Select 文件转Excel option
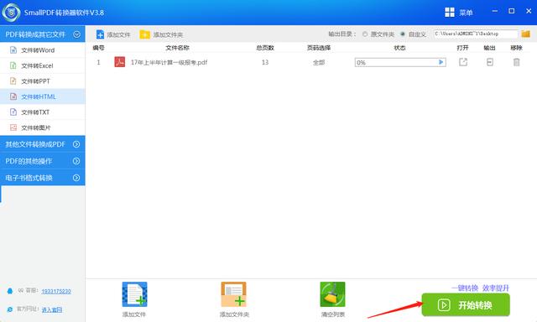This screenshot has width=537, height=322. pos(43,65)
